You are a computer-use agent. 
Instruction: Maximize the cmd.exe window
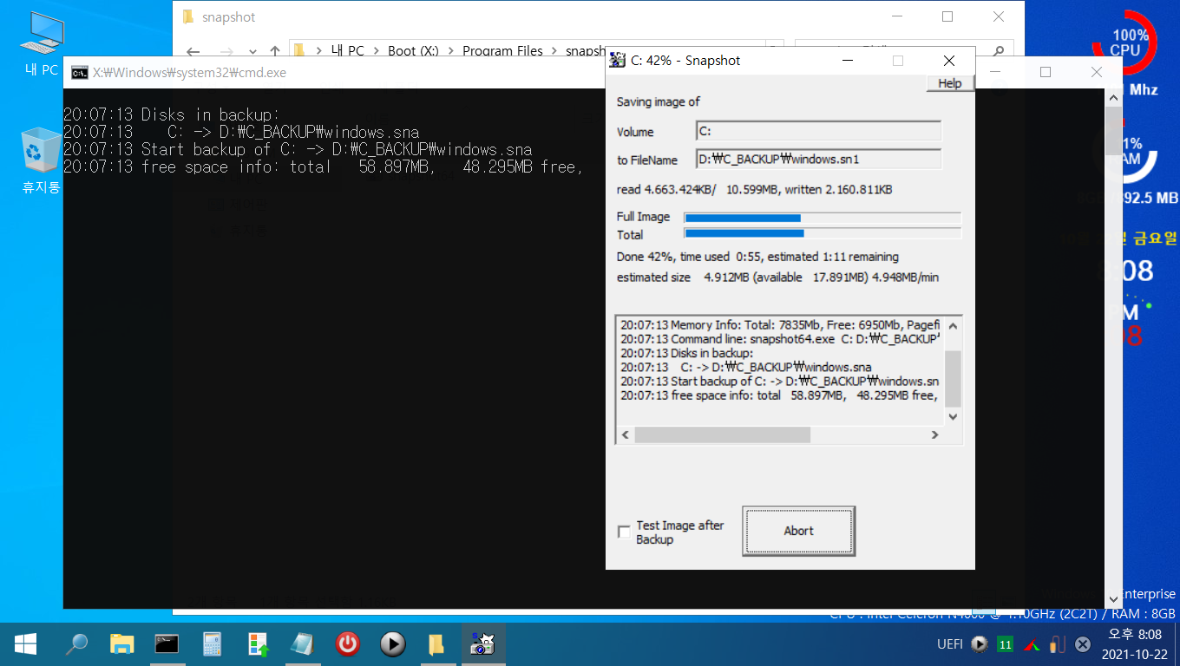(x=1046, y=72)
